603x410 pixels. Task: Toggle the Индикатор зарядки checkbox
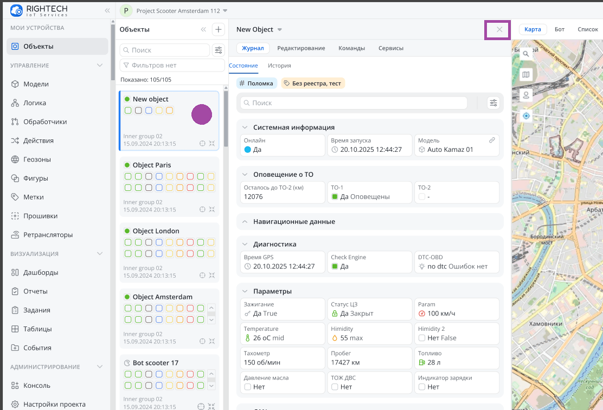point(421,387)
